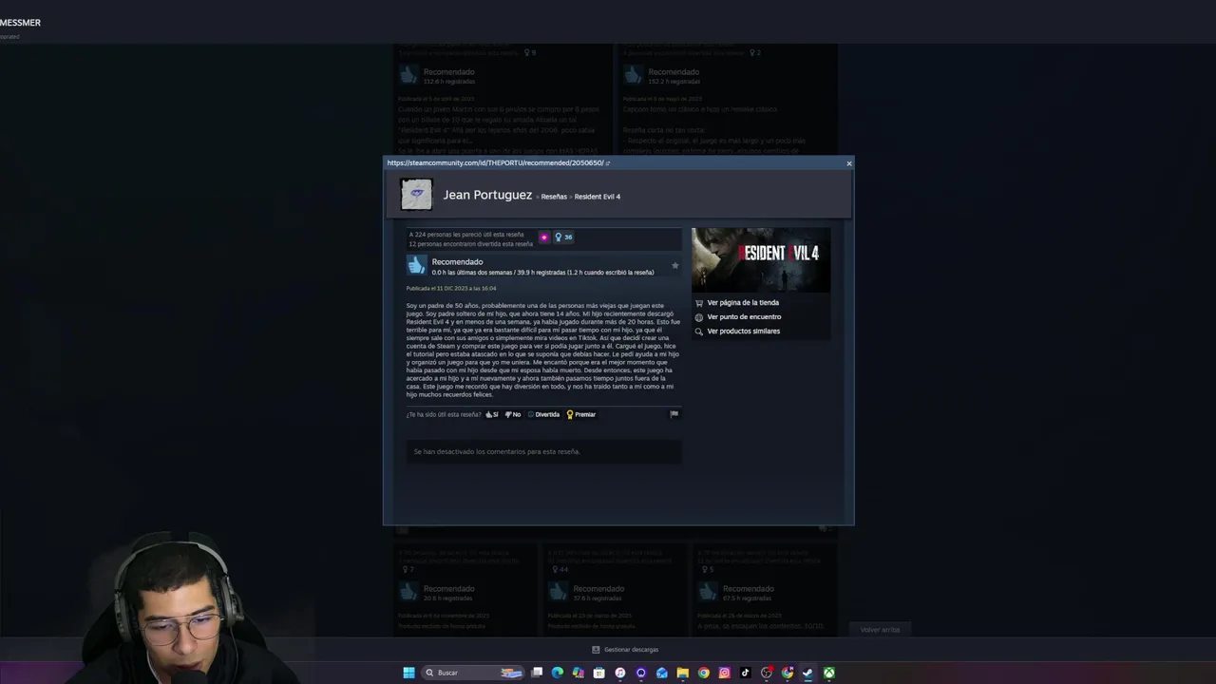This screenshot has height=684, width=1216.
Task: Open Jean Portuguez's profile avatar
Action: coord(416,195)
